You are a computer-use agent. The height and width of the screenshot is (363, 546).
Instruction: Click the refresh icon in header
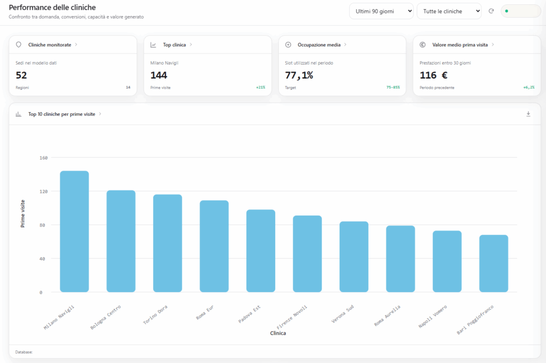click(x=491, y=11)
